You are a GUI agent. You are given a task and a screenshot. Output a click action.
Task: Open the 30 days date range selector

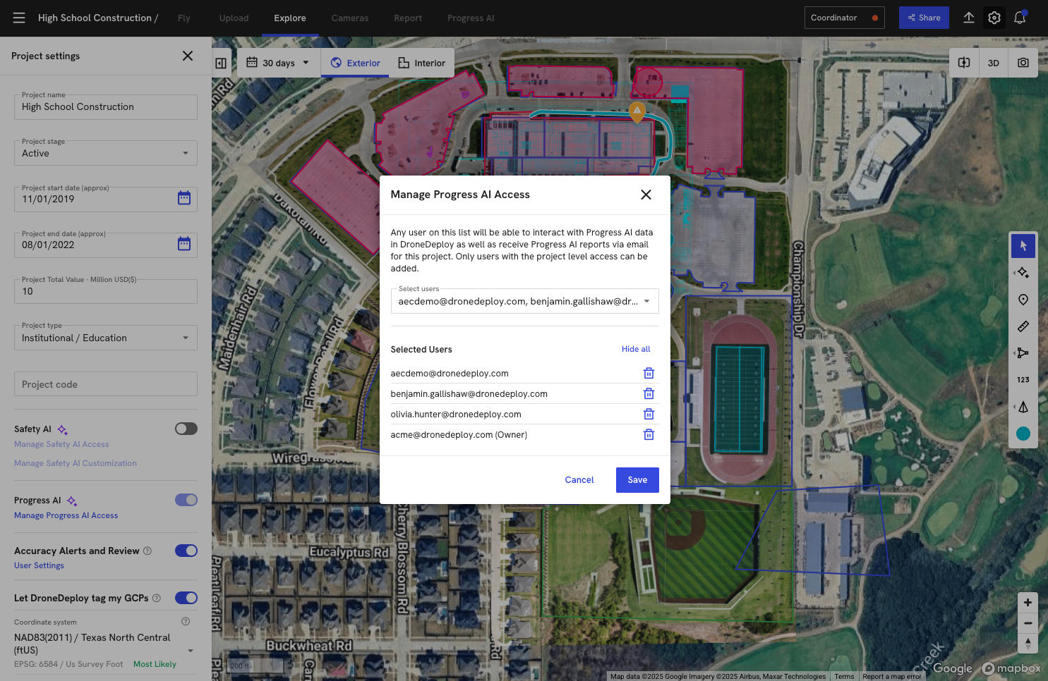pyautogui.click(x=277, y=63)
